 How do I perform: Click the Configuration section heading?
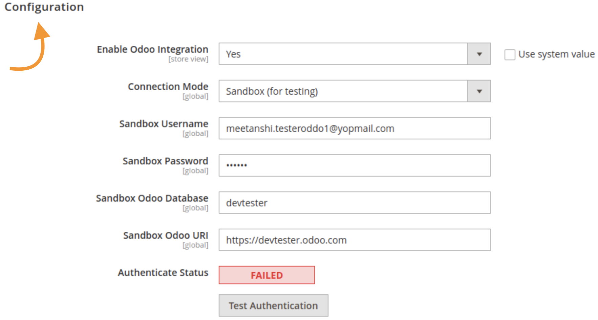[44, 7]
